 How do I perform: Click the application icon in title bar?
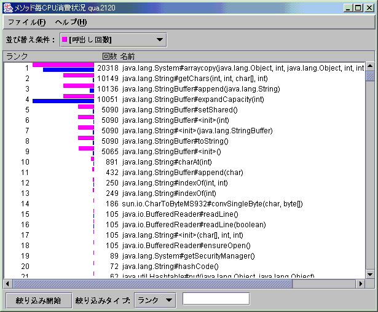(x=8, y=8)
